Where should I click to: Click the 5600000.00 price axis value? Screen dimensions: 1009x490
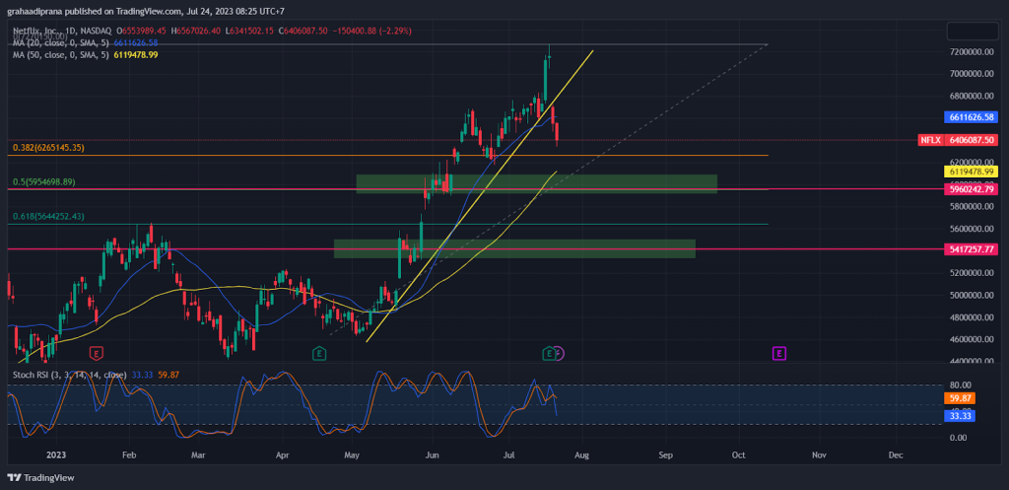coord(973,229)
